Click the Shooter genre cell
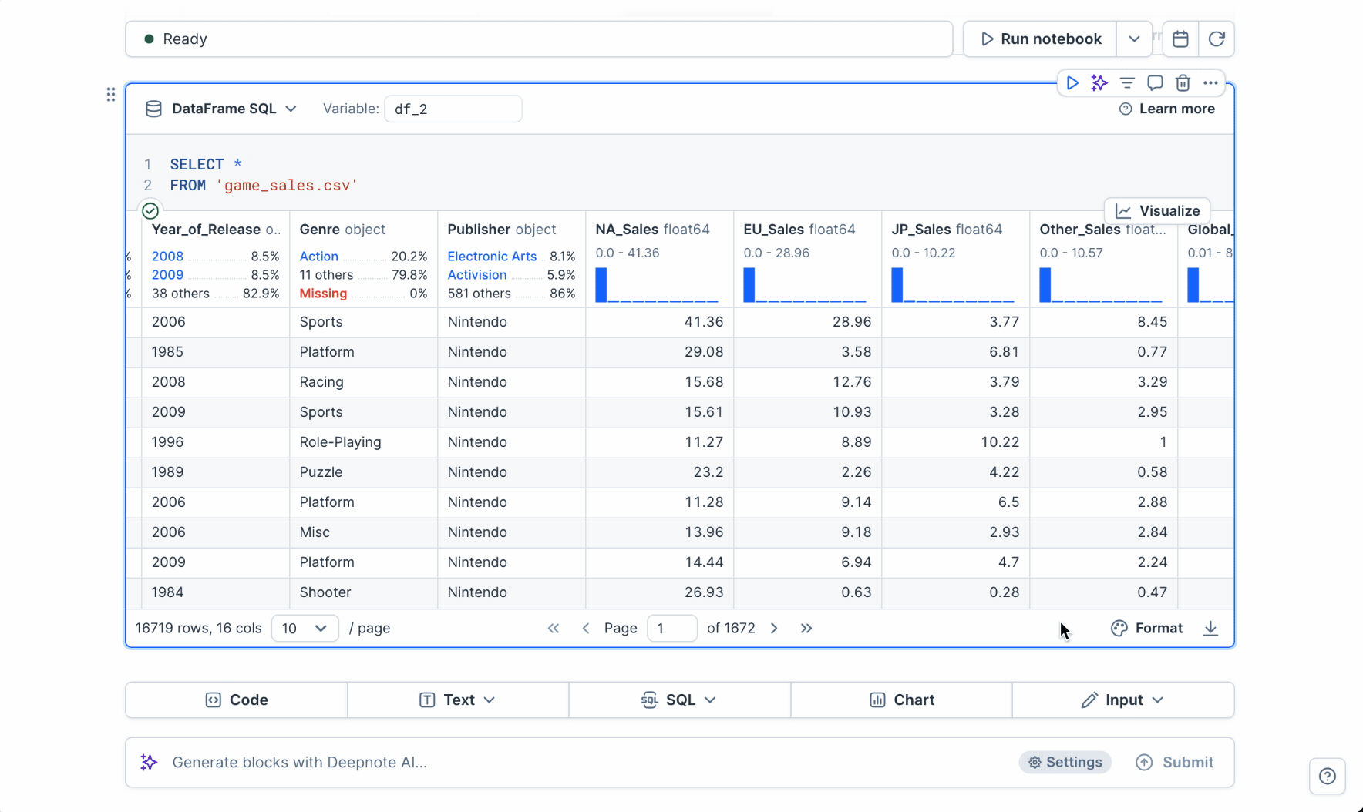The width and height of the screenshot is (1363, 812). (x=364, y=592)
